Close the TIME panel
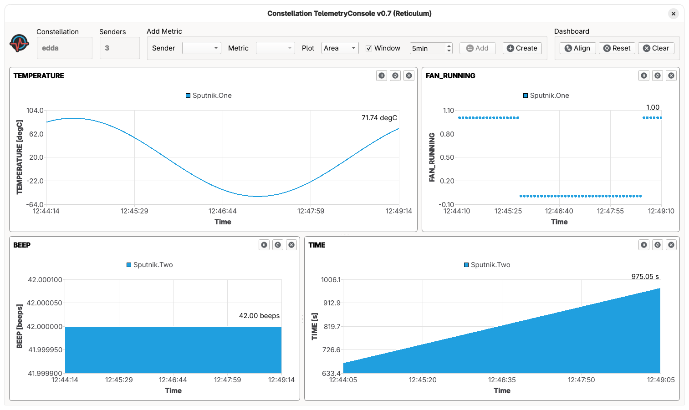Image resolution: width=689 pixels, height=410 pixels. pyautogui.click(x=671, y=245)
